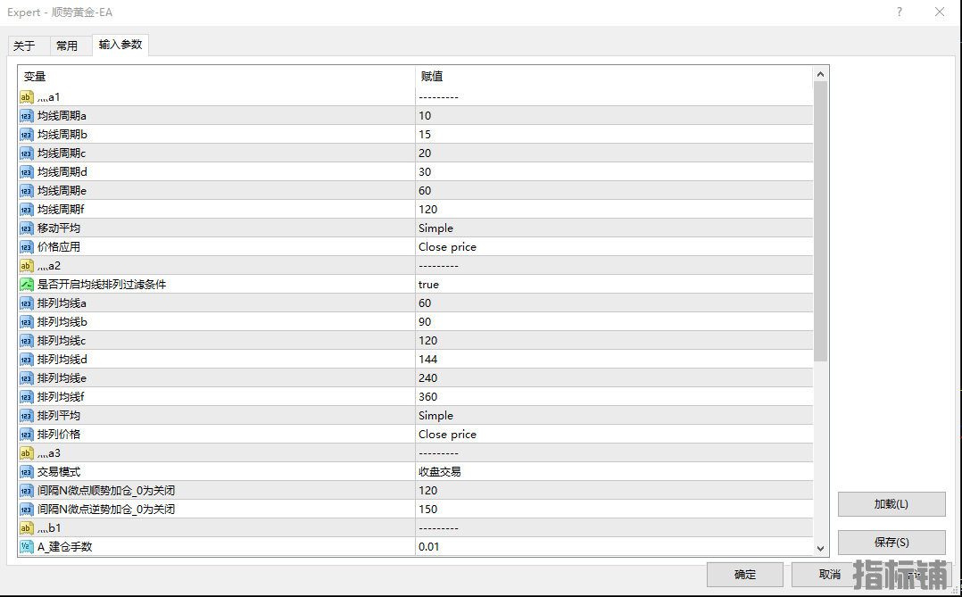962x597 pixels.
Task: Click the string icon beside ,,,,b1
Action: pos(27,528)
